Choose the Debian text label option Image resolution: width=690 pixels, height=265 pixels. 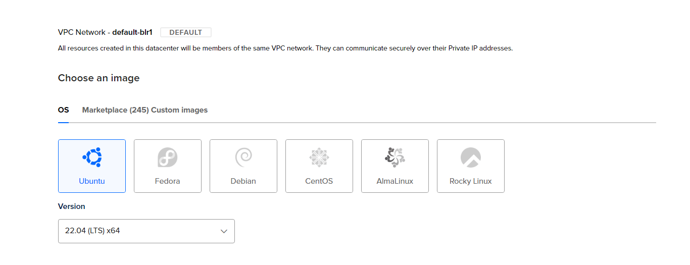243,181
